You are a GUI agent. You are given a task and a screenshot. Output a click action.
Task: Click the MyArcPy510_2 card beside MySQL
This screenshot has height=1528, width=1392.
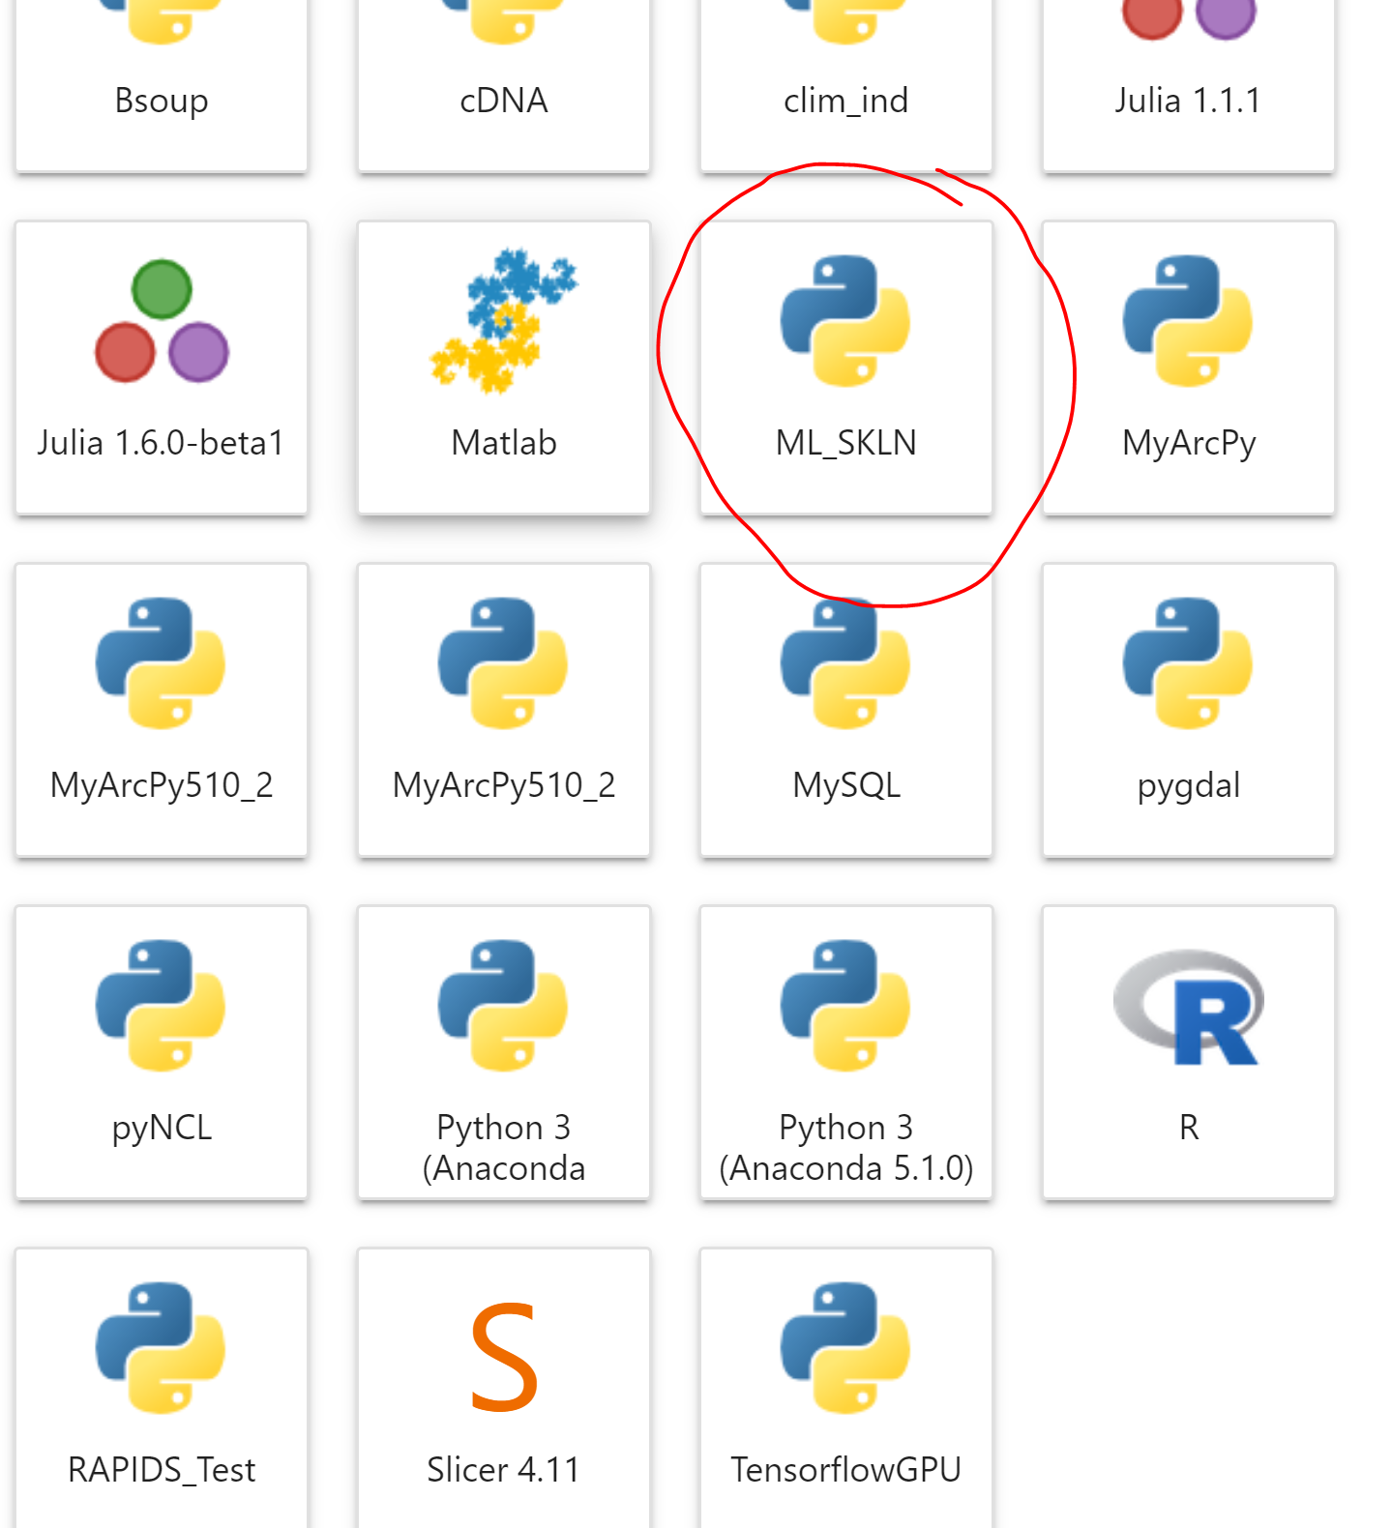pyautogui.click(x=504, y=710)
